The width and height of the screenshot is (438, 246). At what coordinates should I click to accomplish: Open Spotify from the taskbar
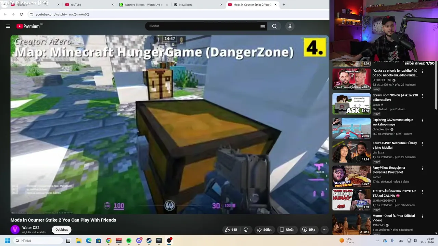pyautogui.click(x=129, y=241)
